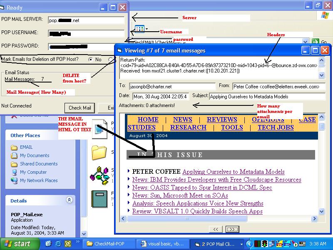The image size is (333, 250).
Task: Open the teal notebook file icon
Action: pyautogui.click(x=99, y=198)
